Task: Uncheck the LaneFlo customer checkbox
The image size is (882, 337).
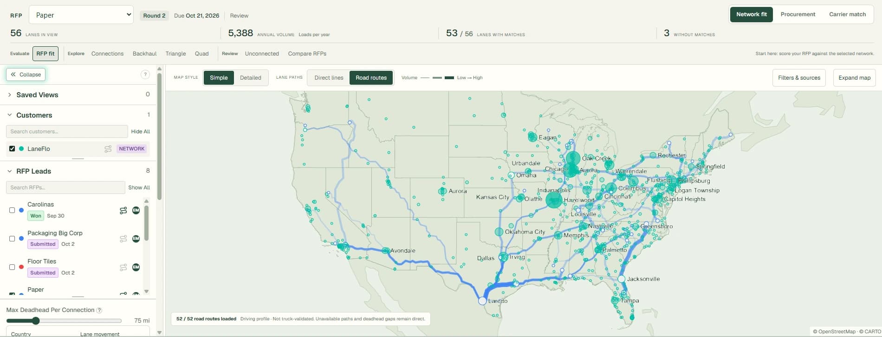Action: point(12,149)
